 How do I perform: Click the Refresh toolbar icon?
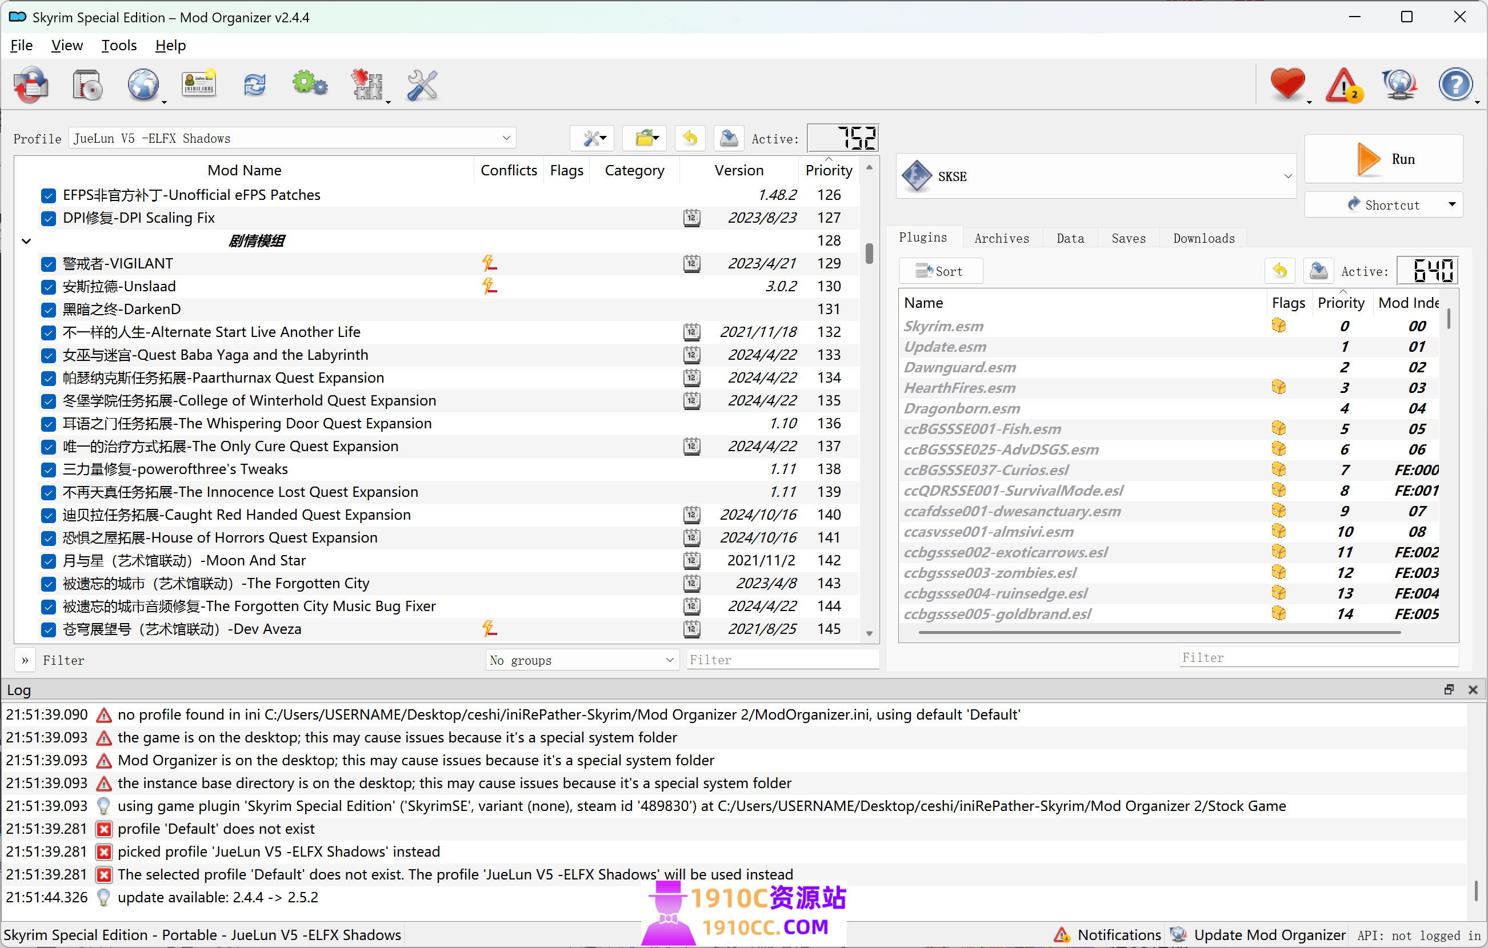coord(255,85)
